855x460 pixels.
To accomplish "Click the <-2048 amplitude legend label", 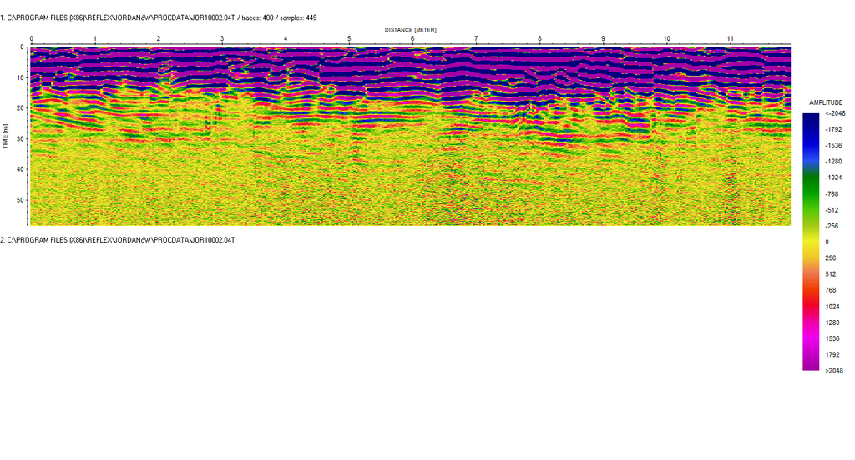I will click(x=833, y=112).
